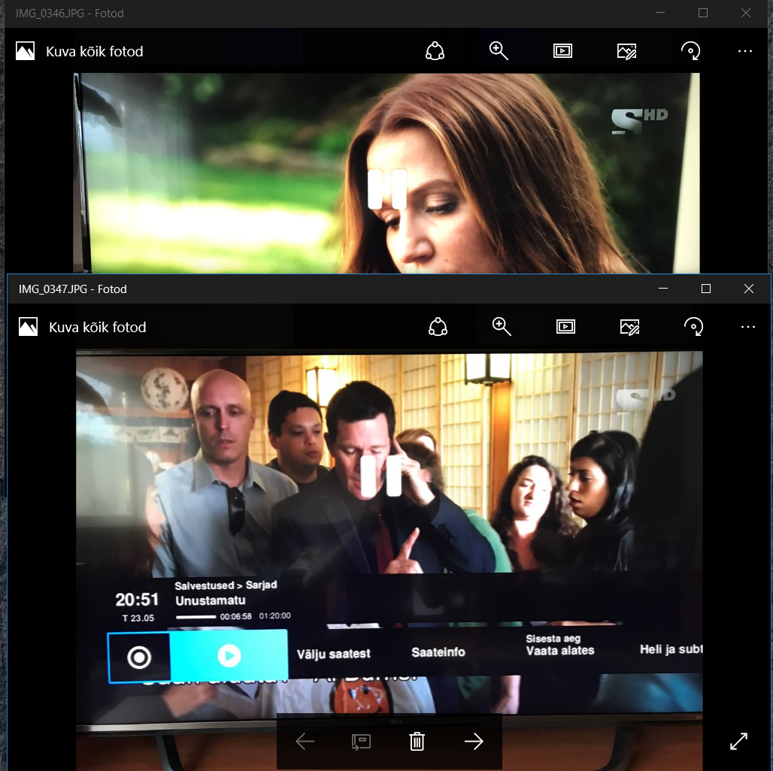Viewport: 773px width, 771px height.
Task: Click 'Kuva kõik fotod' in IMG_0347 window
Action: click(98, 327)
